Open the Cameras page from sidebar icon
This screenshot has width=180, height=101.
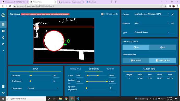(x=3, y=31)
